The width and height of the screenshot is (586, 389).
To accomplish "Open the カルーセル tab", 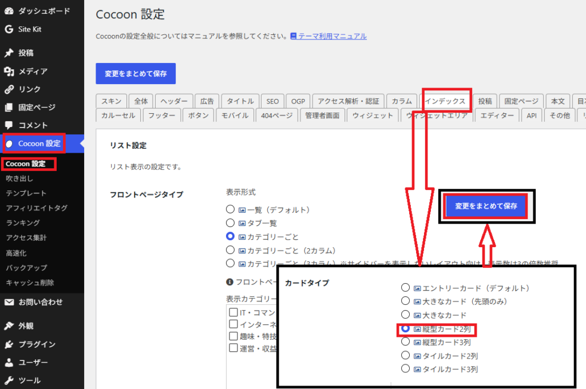I will click(x=118, y=116).
